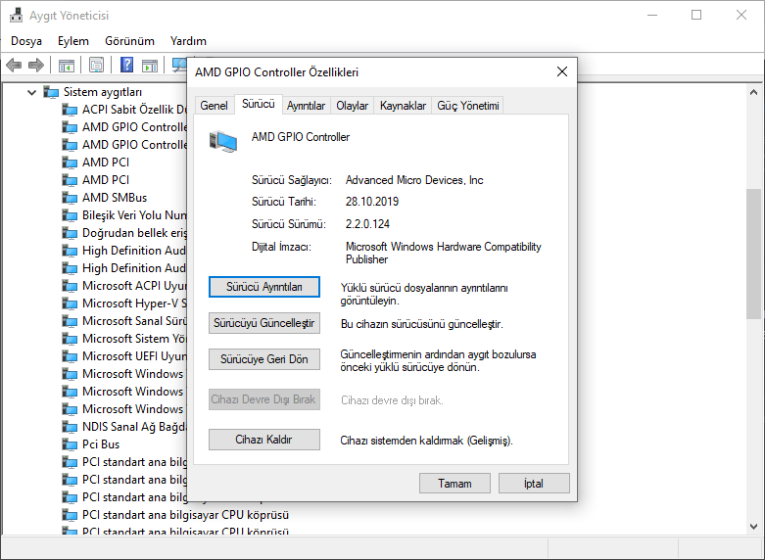This screenshot has height=560, width=765.
Task: Select the Sürücü tab
Action: pos(259,104)
